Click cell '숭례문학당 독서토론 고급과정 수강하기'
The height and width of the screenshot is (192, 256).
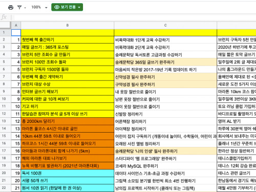click(165, 55)
